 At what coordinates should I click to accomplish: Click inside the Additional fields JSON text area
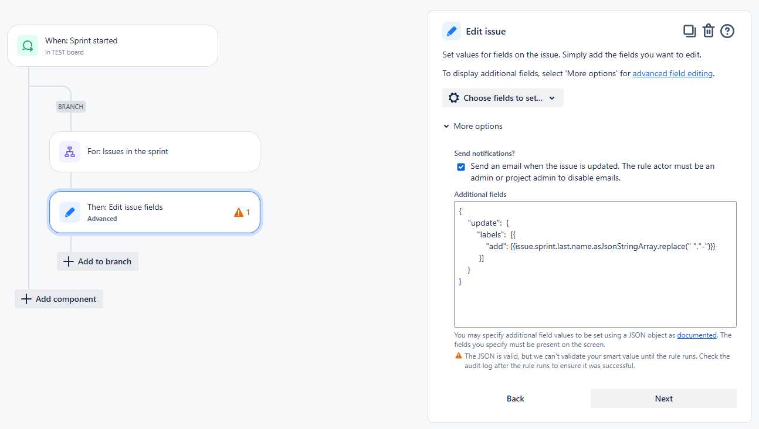(x=595, y=264)
